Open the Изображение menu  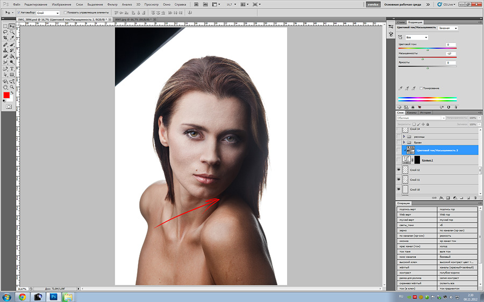(61, 5)
